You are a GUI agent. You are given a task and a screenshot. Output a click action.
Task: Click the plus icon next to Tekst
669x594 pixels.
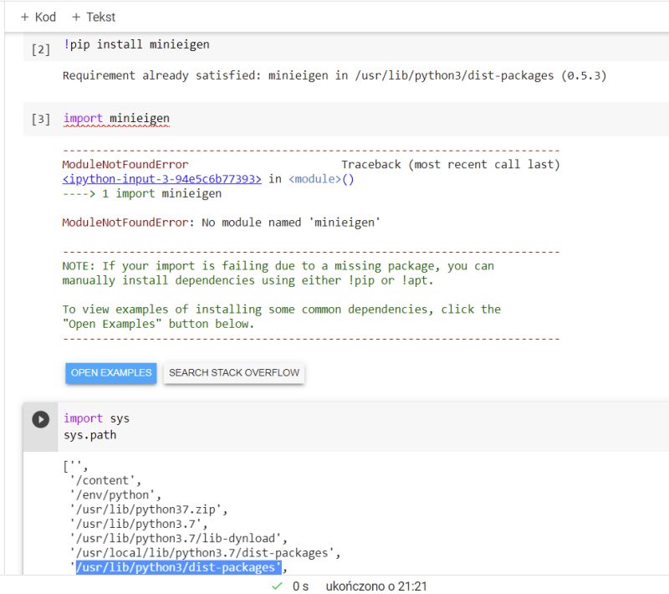76,17
